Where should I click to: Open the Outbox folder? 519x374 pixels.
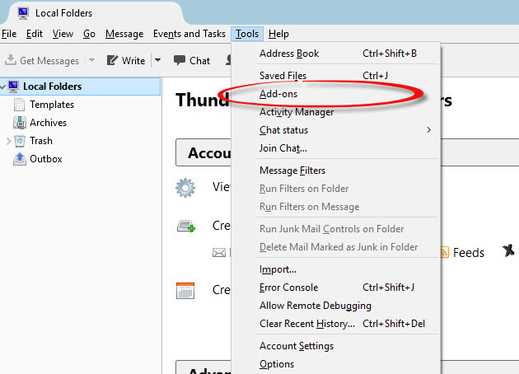click(45, 159)
